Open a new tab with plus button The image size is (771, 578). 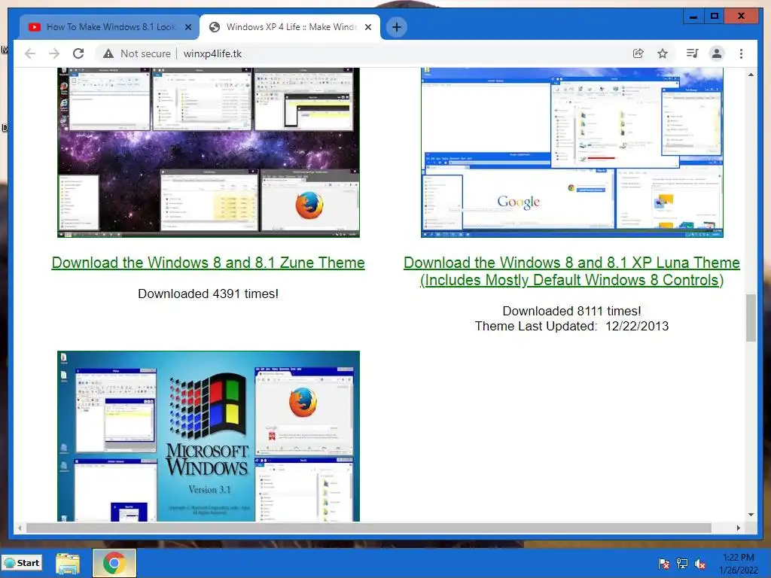tap(397, 27)
